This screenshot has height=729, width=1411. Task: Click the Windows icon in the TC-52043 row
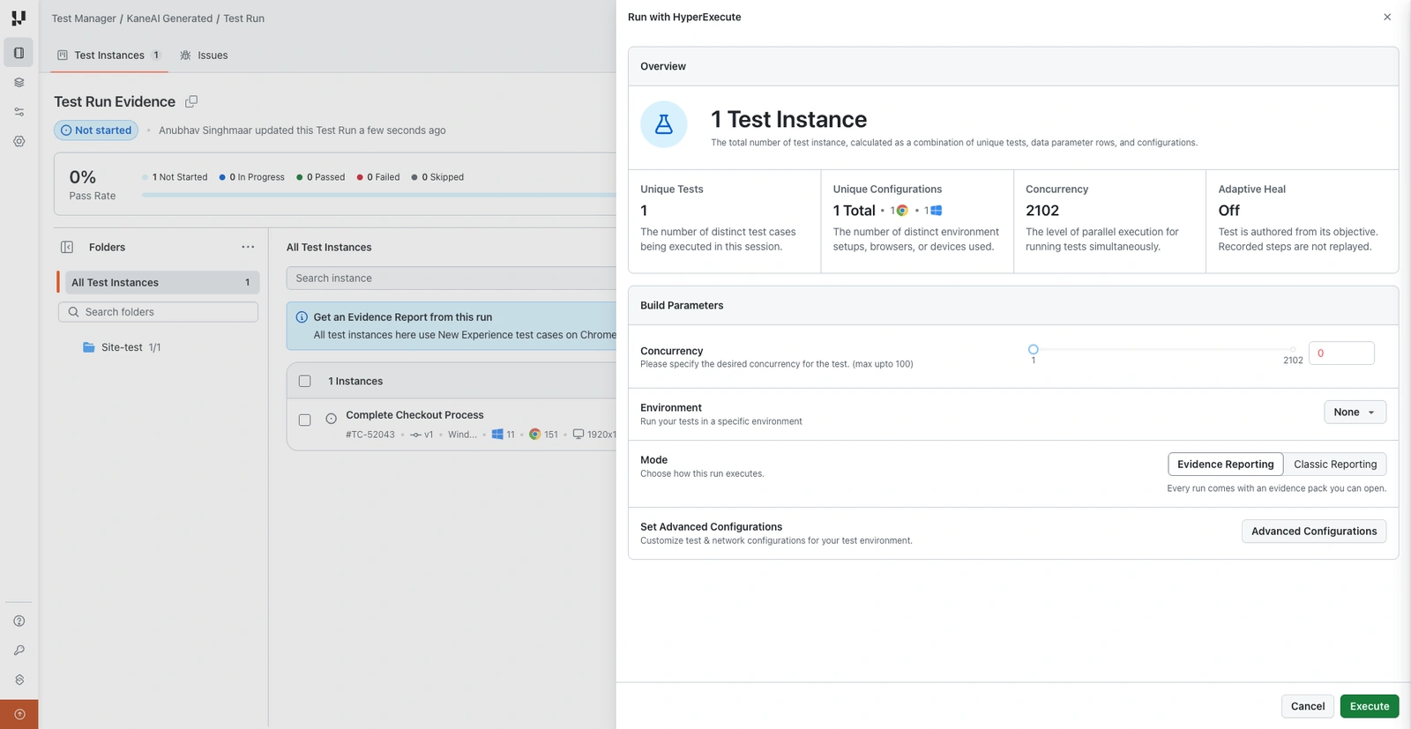pyautogui.click(x=497, y=435)
